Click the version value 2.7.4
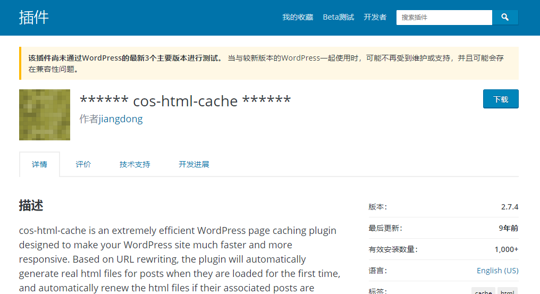Image resolution: width=540 pixels, height=294 pixels. (x=510, y=207)
